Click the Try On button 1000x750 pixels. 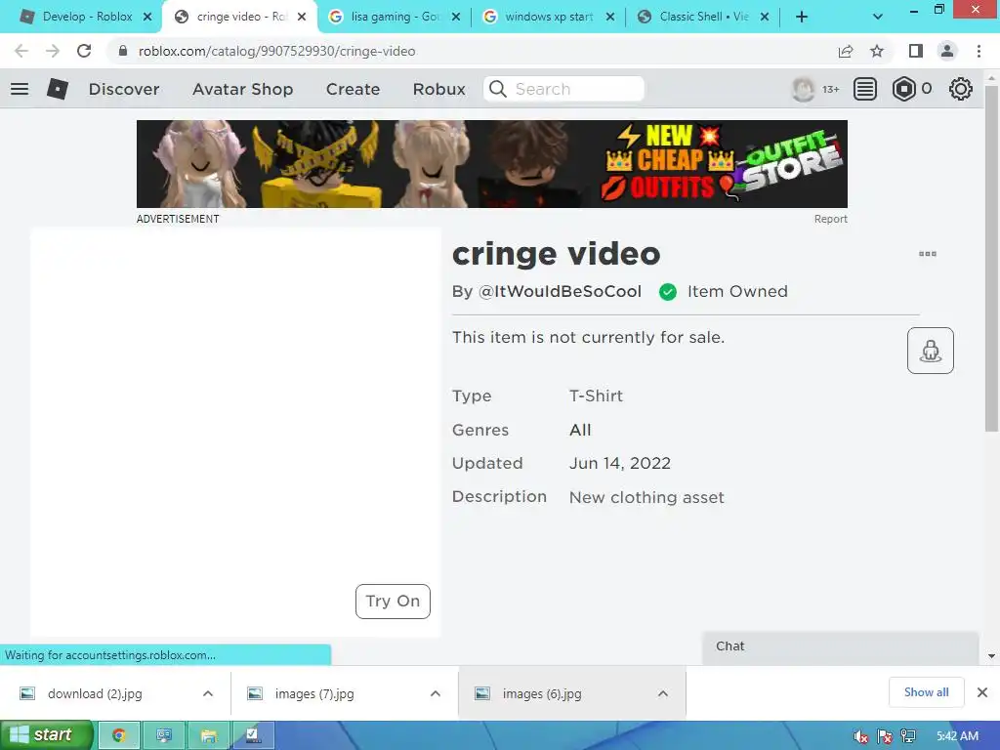[393, 602]
